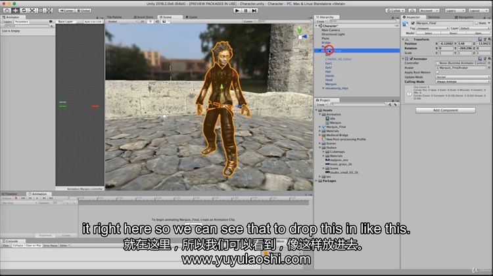Open the Shaded draw mode dropdown
This screenshot has width=493, height=276.
pyautogui.click(x=122, y=22)
